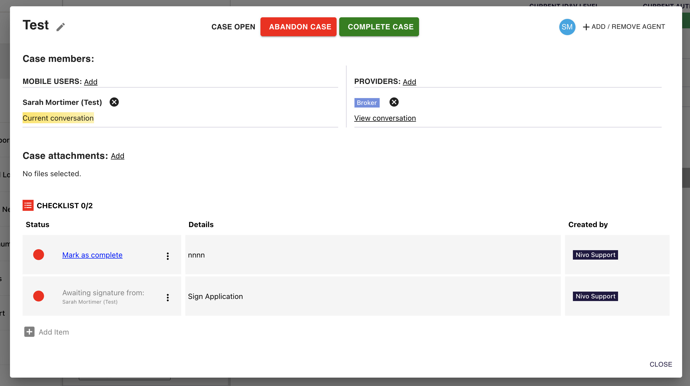Open the three-dot menu for the nnnn item
Screen dimensions: 690x386
click(168, 256)
